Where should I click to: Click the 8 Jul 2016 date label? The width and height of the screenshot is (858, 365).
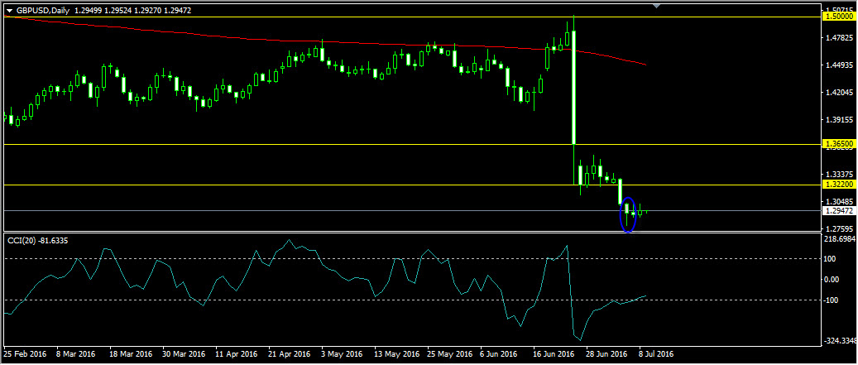654,354
